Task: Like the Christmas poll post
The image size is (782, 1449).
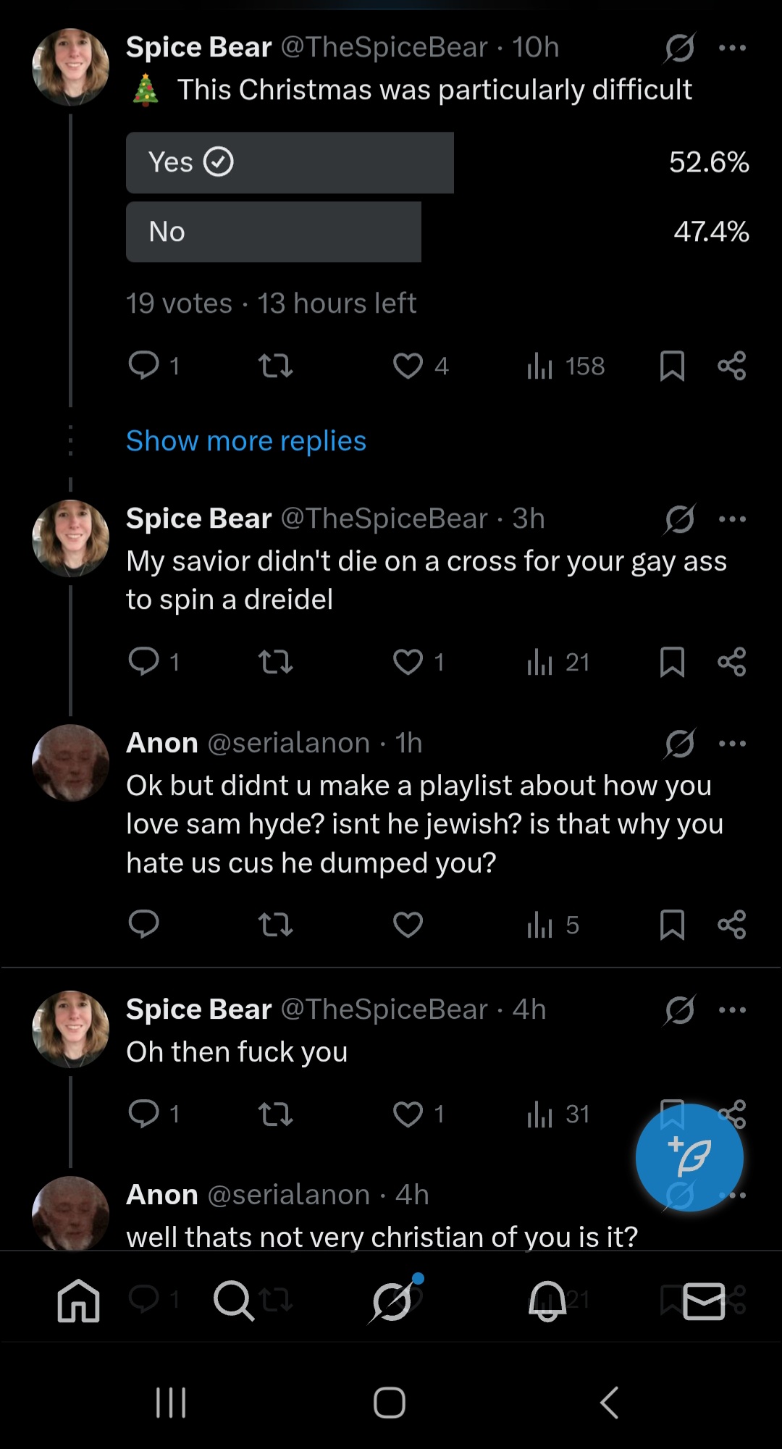Action: pos(408,366)
